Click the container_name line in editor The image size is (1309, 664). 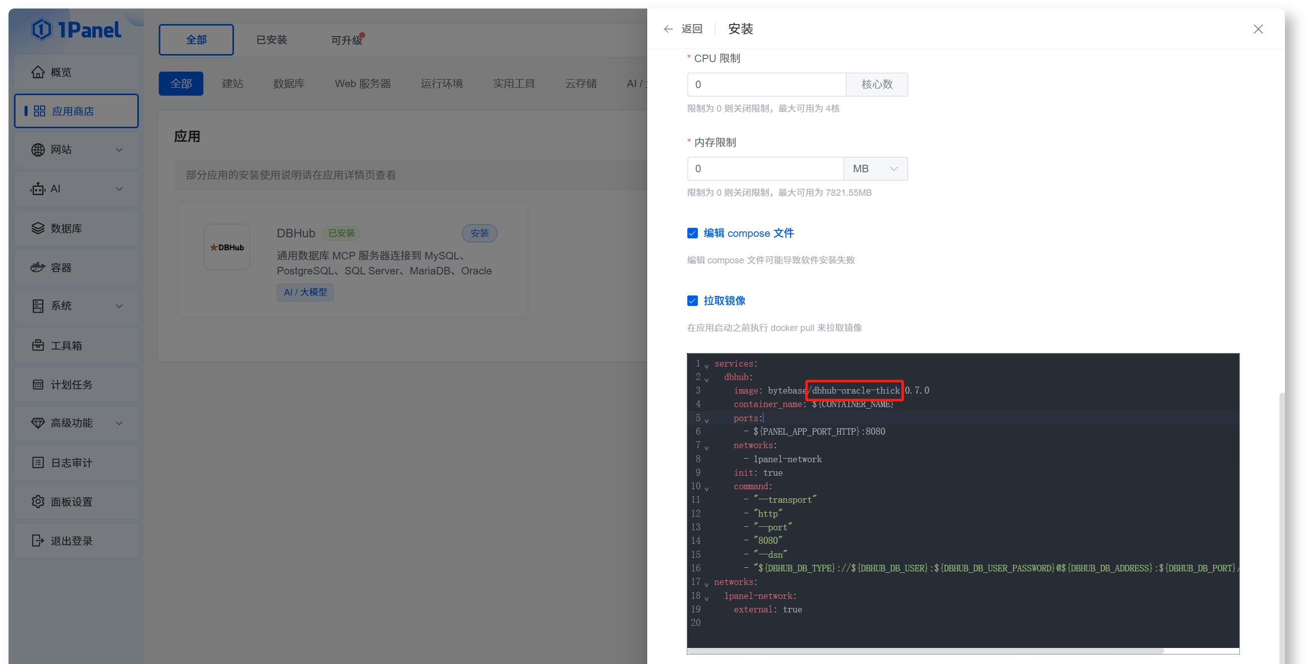click(813, 405)
